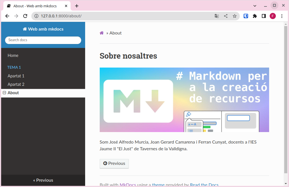Click the share icon in address bar
289x187 pixels.
click(226, 16)
